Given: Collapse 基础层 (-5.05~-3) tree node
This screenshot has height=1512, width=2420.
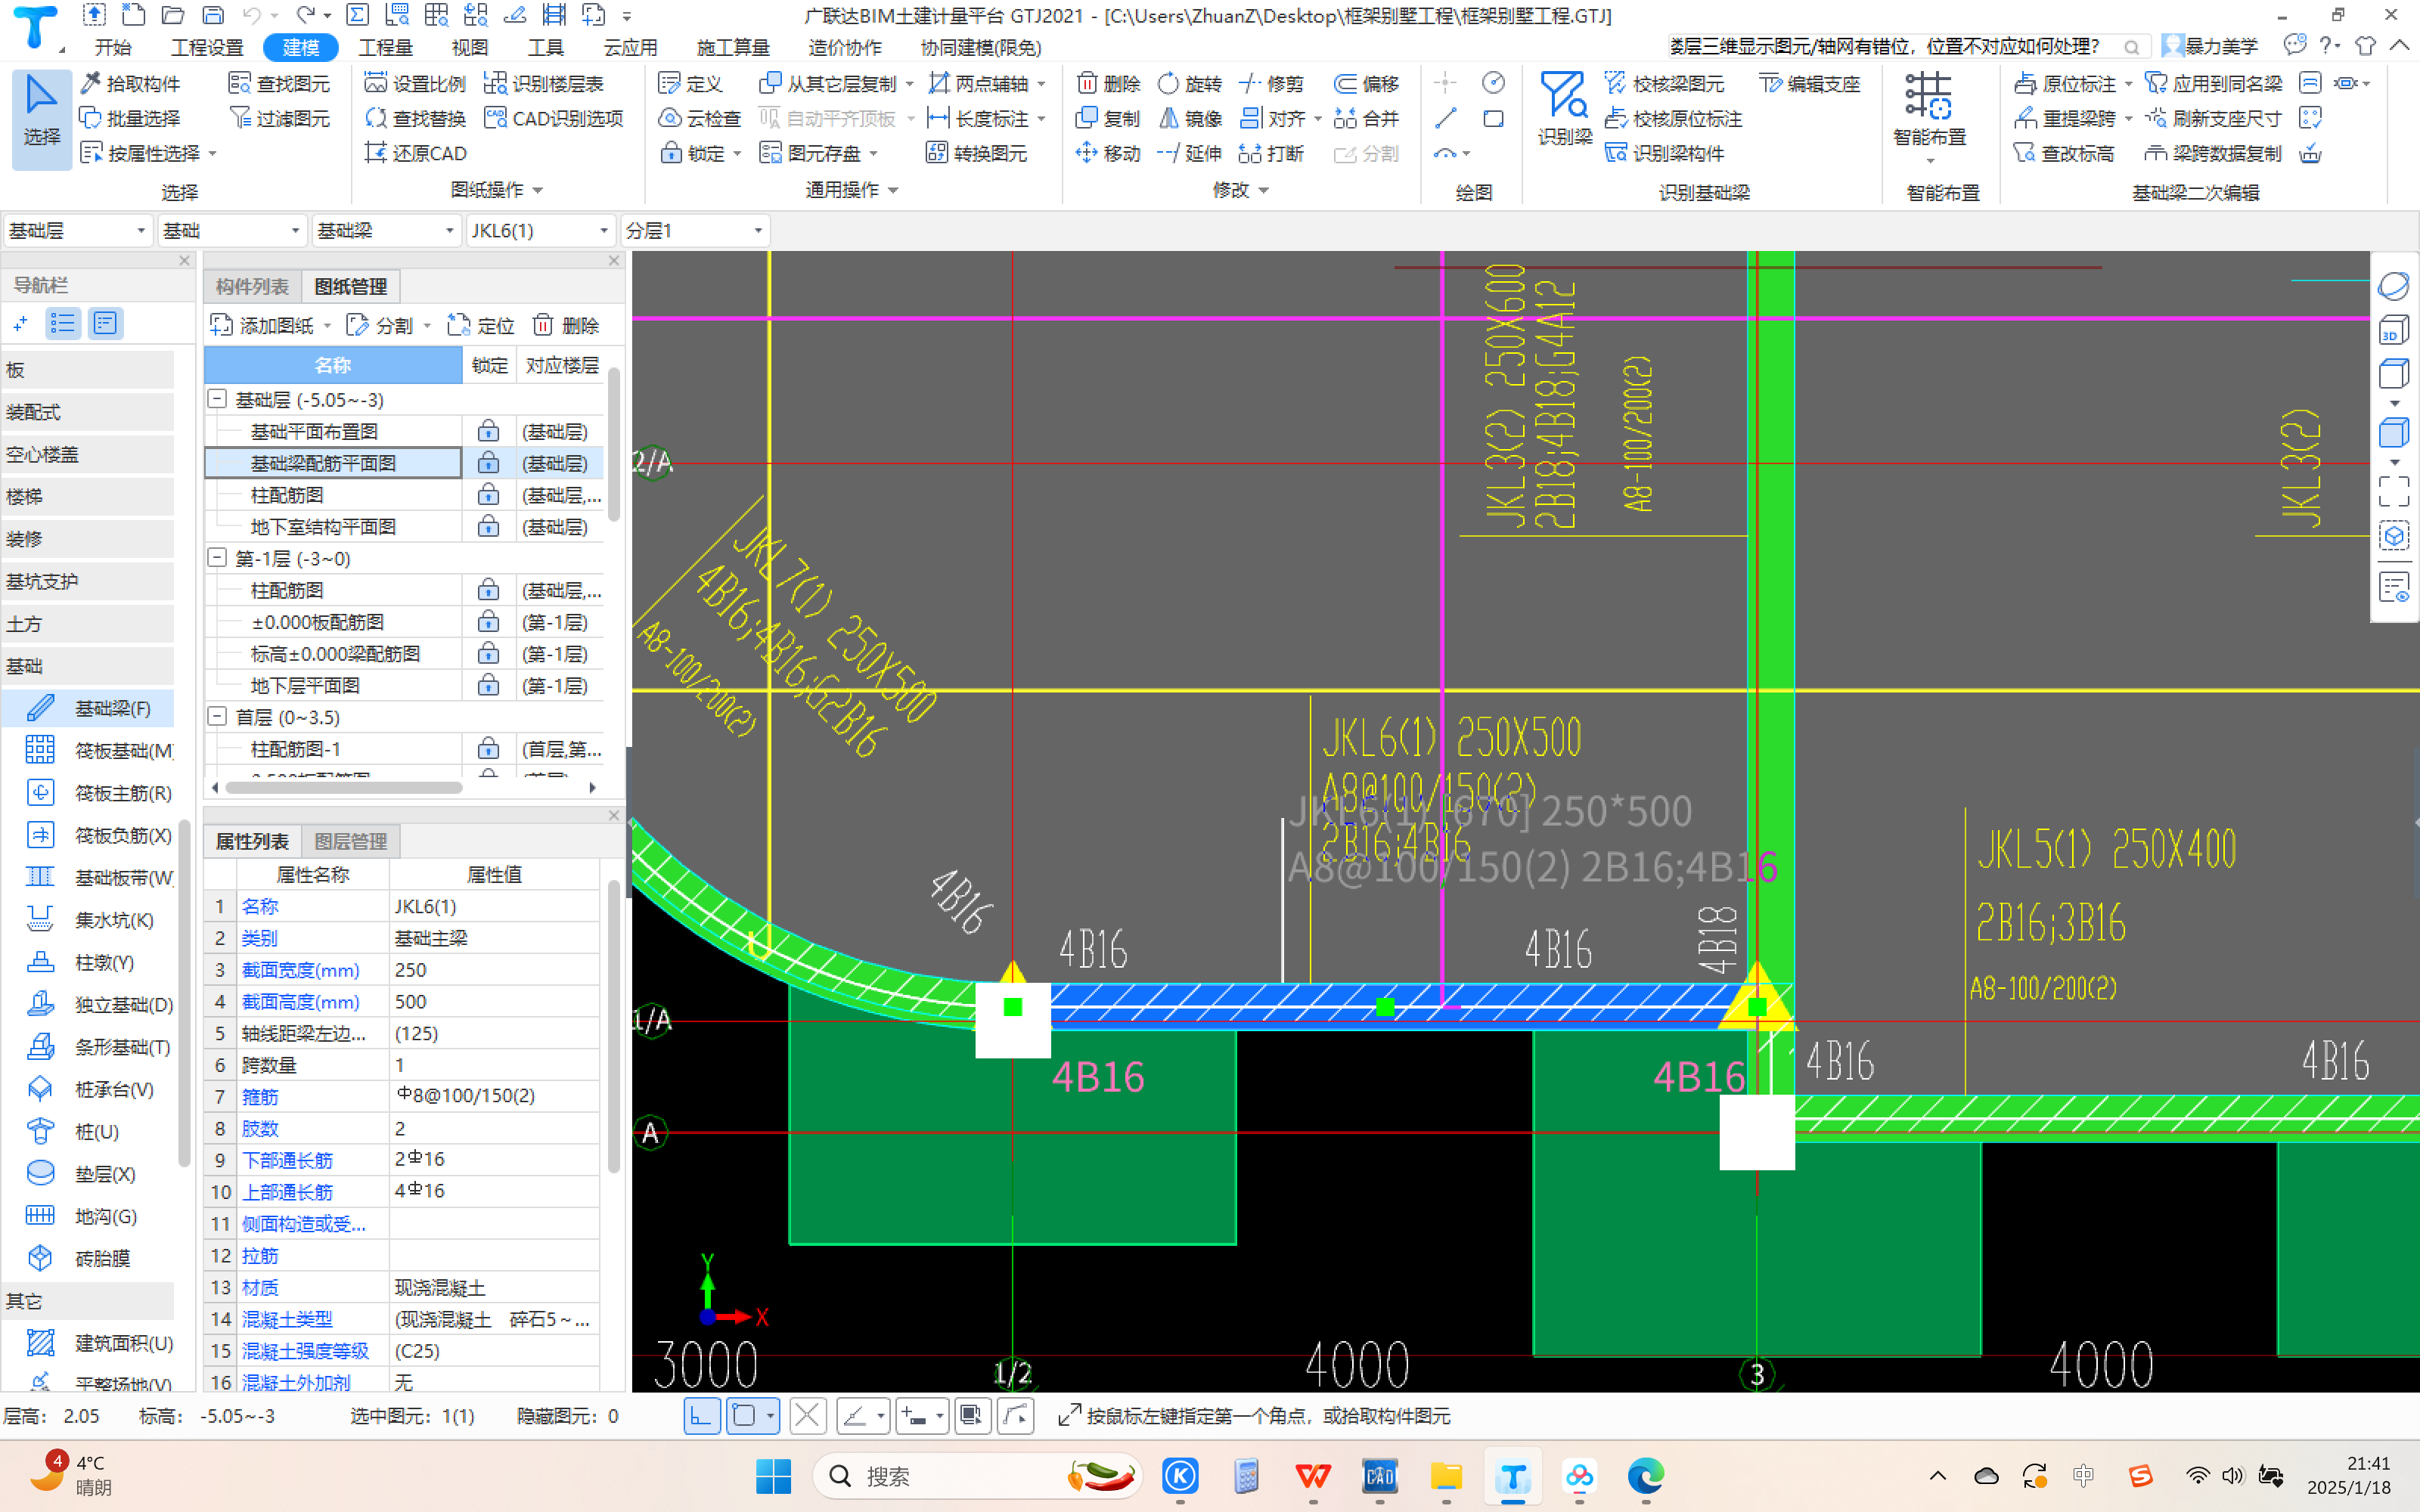Looking at the screenshot, I should [217, 399].
